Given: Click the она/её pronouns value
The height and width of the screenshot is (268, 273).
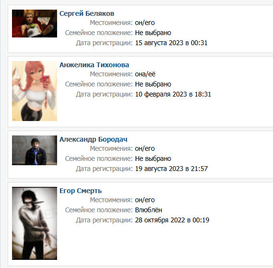Looking at the screenshot, I should tap(145, 74).
